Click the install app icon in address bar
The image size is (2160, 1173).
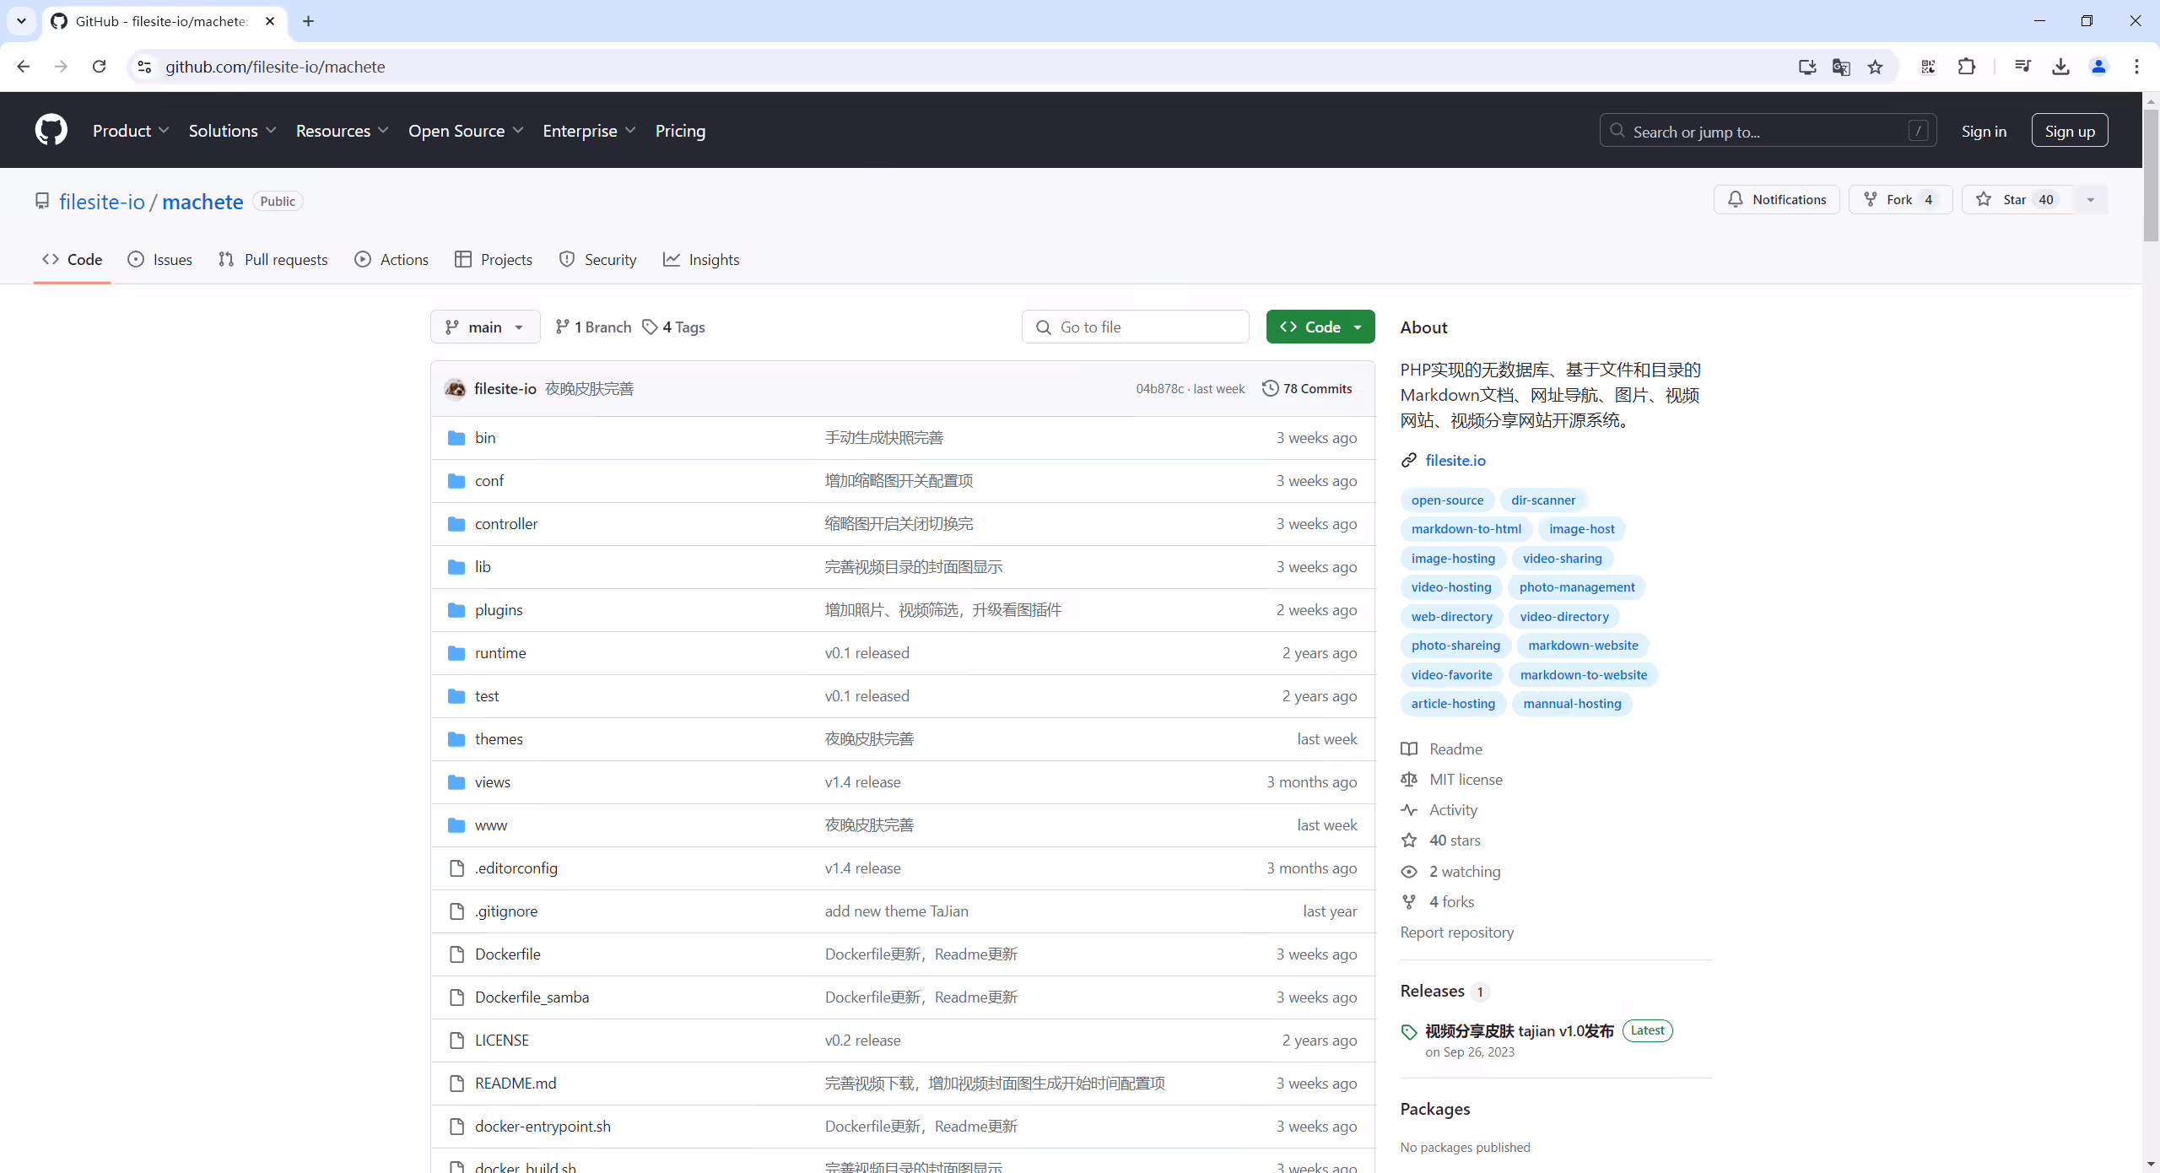1807,67
